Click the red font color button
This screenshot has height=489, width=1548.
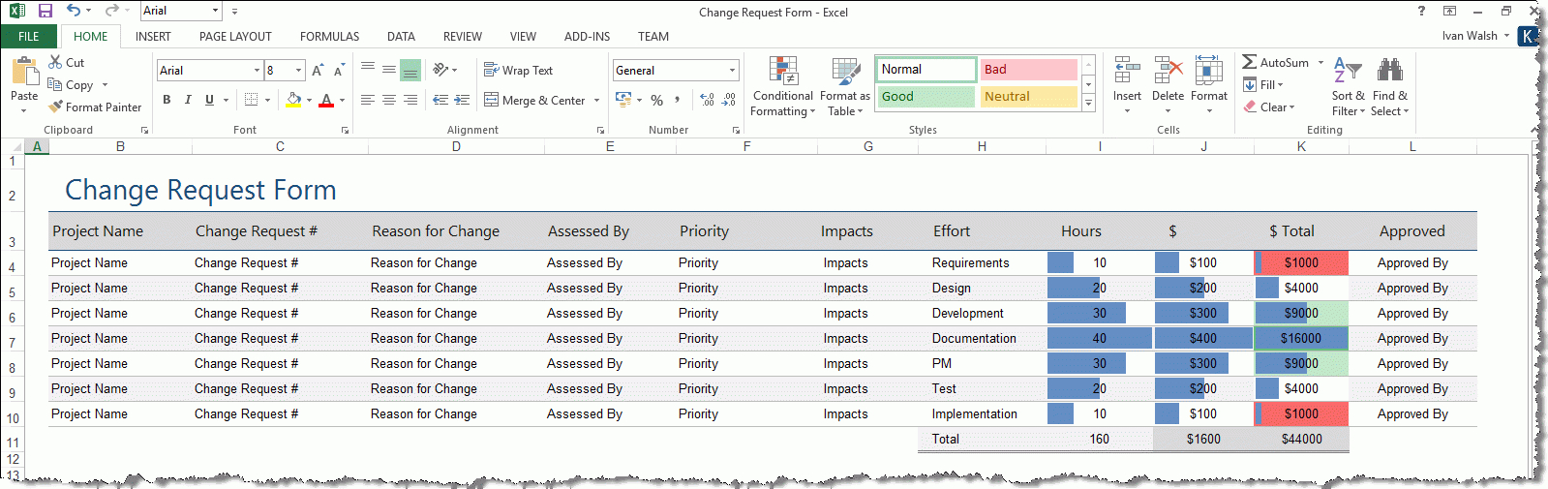pyautogui.click(x=326, y=100)
